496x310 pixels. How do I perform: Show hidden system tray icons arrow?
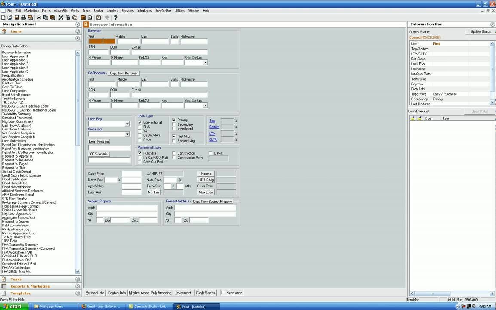458,307
